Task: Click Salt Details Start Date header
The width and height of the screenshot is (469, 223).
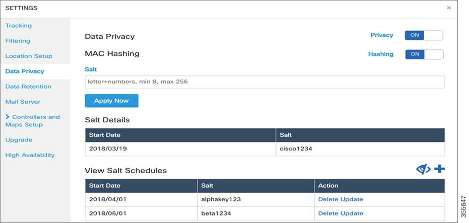Action: tap(180, 135)
